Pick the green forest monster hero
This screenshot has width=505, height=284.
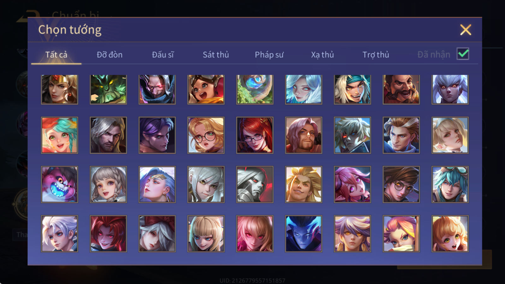pos(108,90)
